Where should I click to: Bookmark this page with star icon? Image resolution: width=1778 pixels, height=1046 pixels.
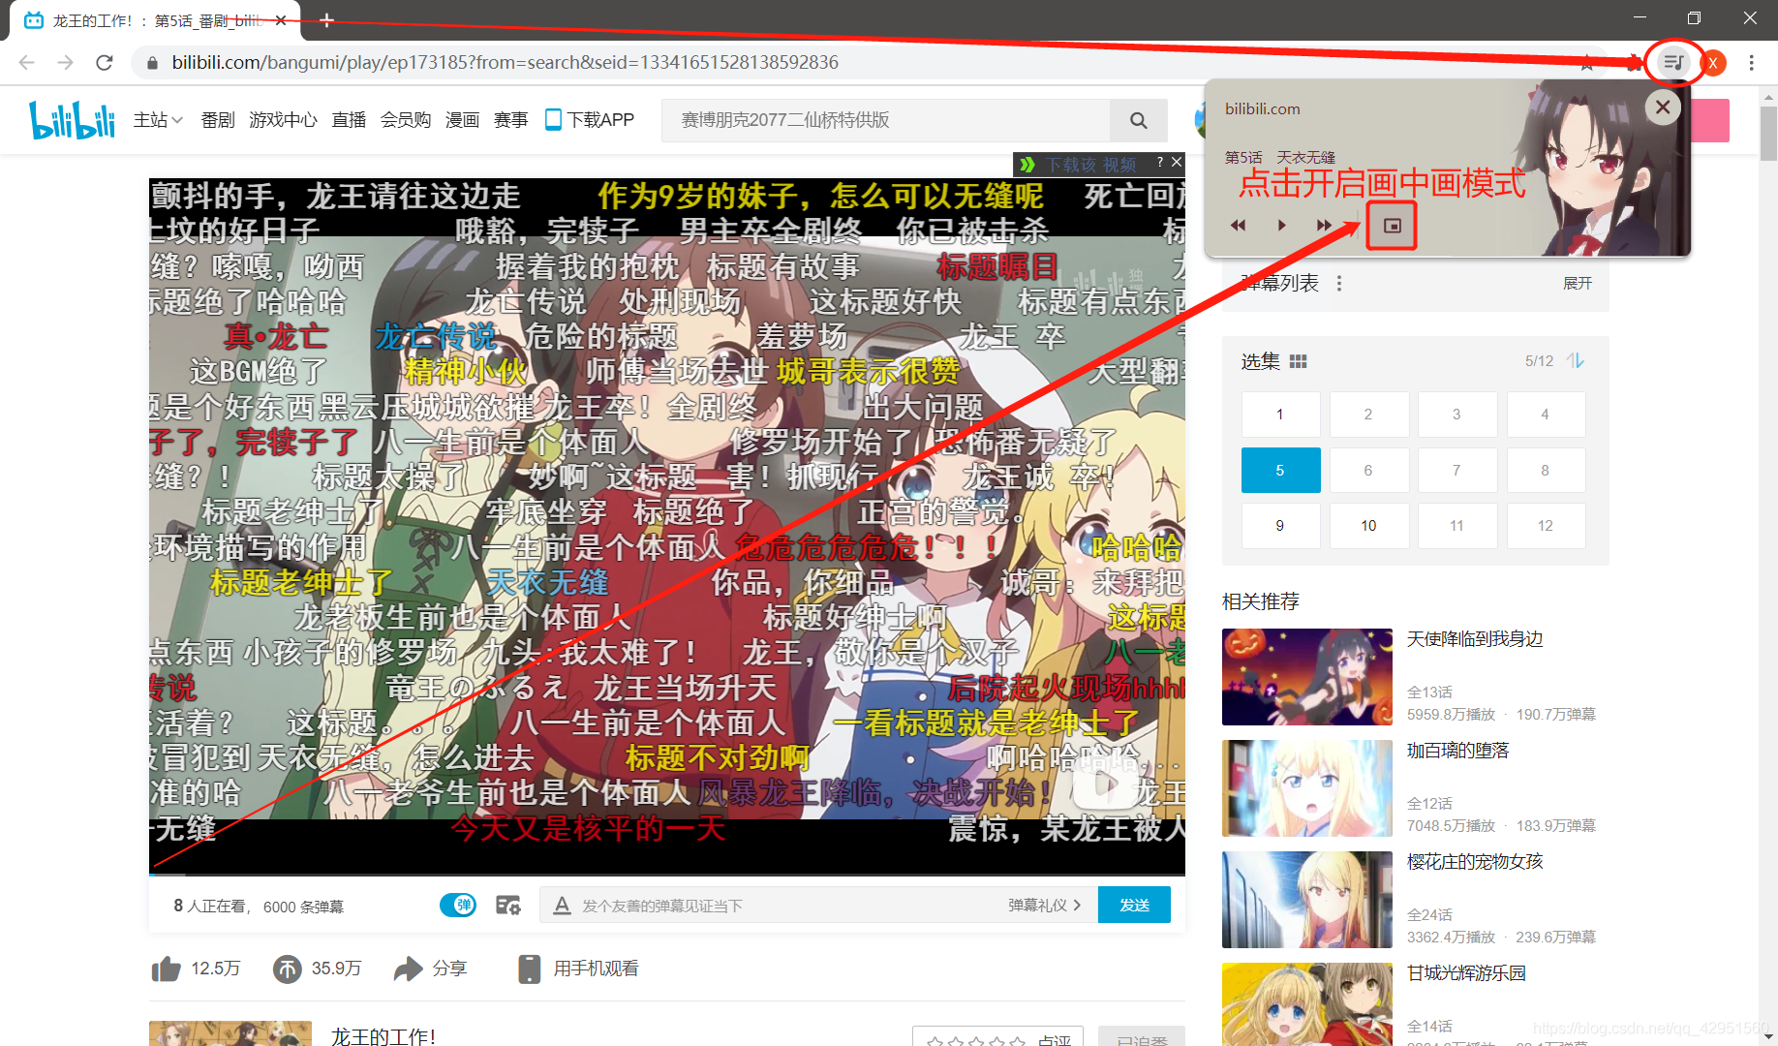[1586, 63]
